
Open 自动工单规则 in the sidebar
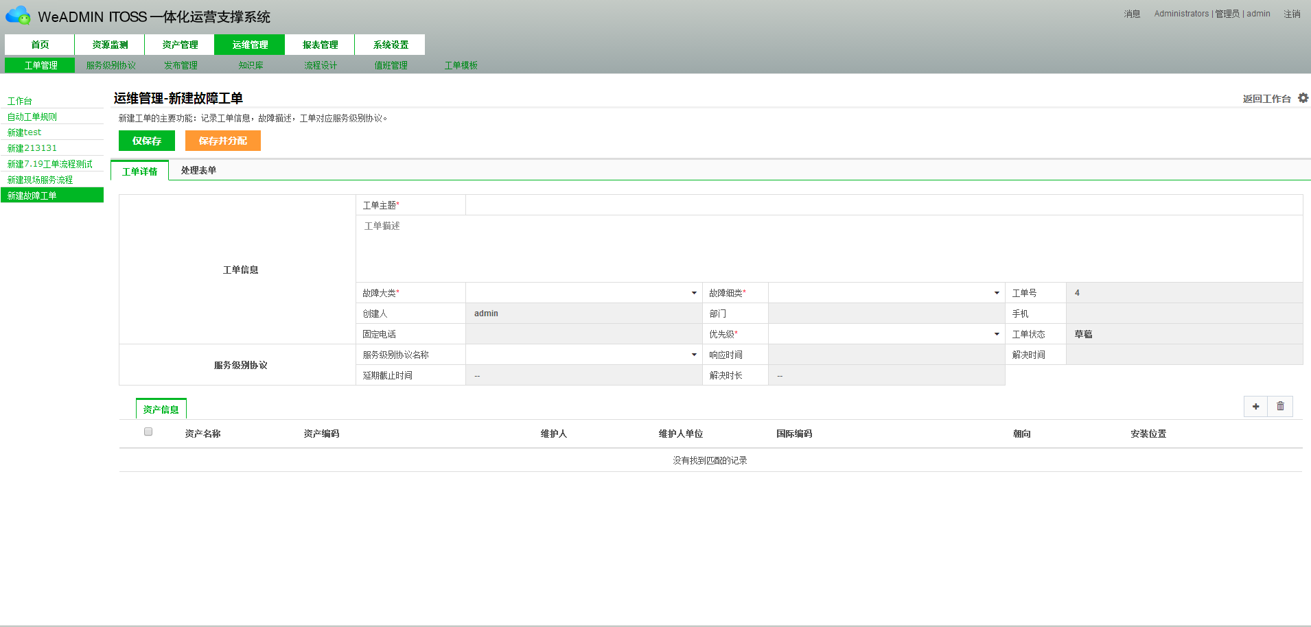[32, 117]
